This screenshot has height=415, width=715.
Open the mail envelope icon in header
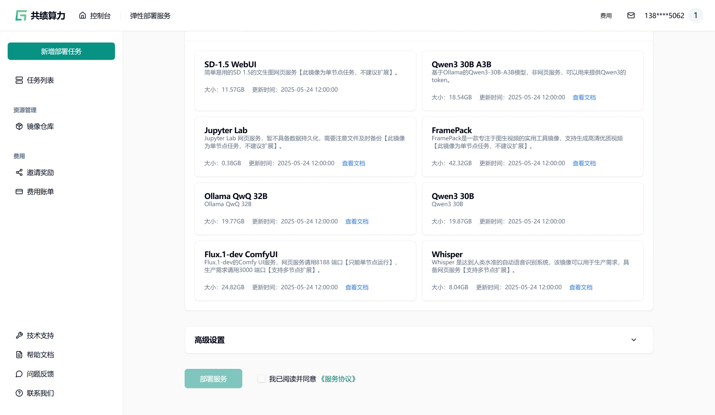(x=631, y=15)
